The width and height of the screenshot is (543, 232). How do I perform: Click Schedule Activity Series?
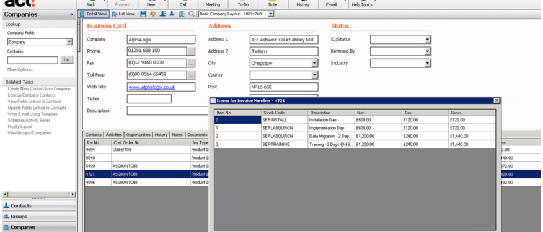pyautogui.click(x=29, y=120)
